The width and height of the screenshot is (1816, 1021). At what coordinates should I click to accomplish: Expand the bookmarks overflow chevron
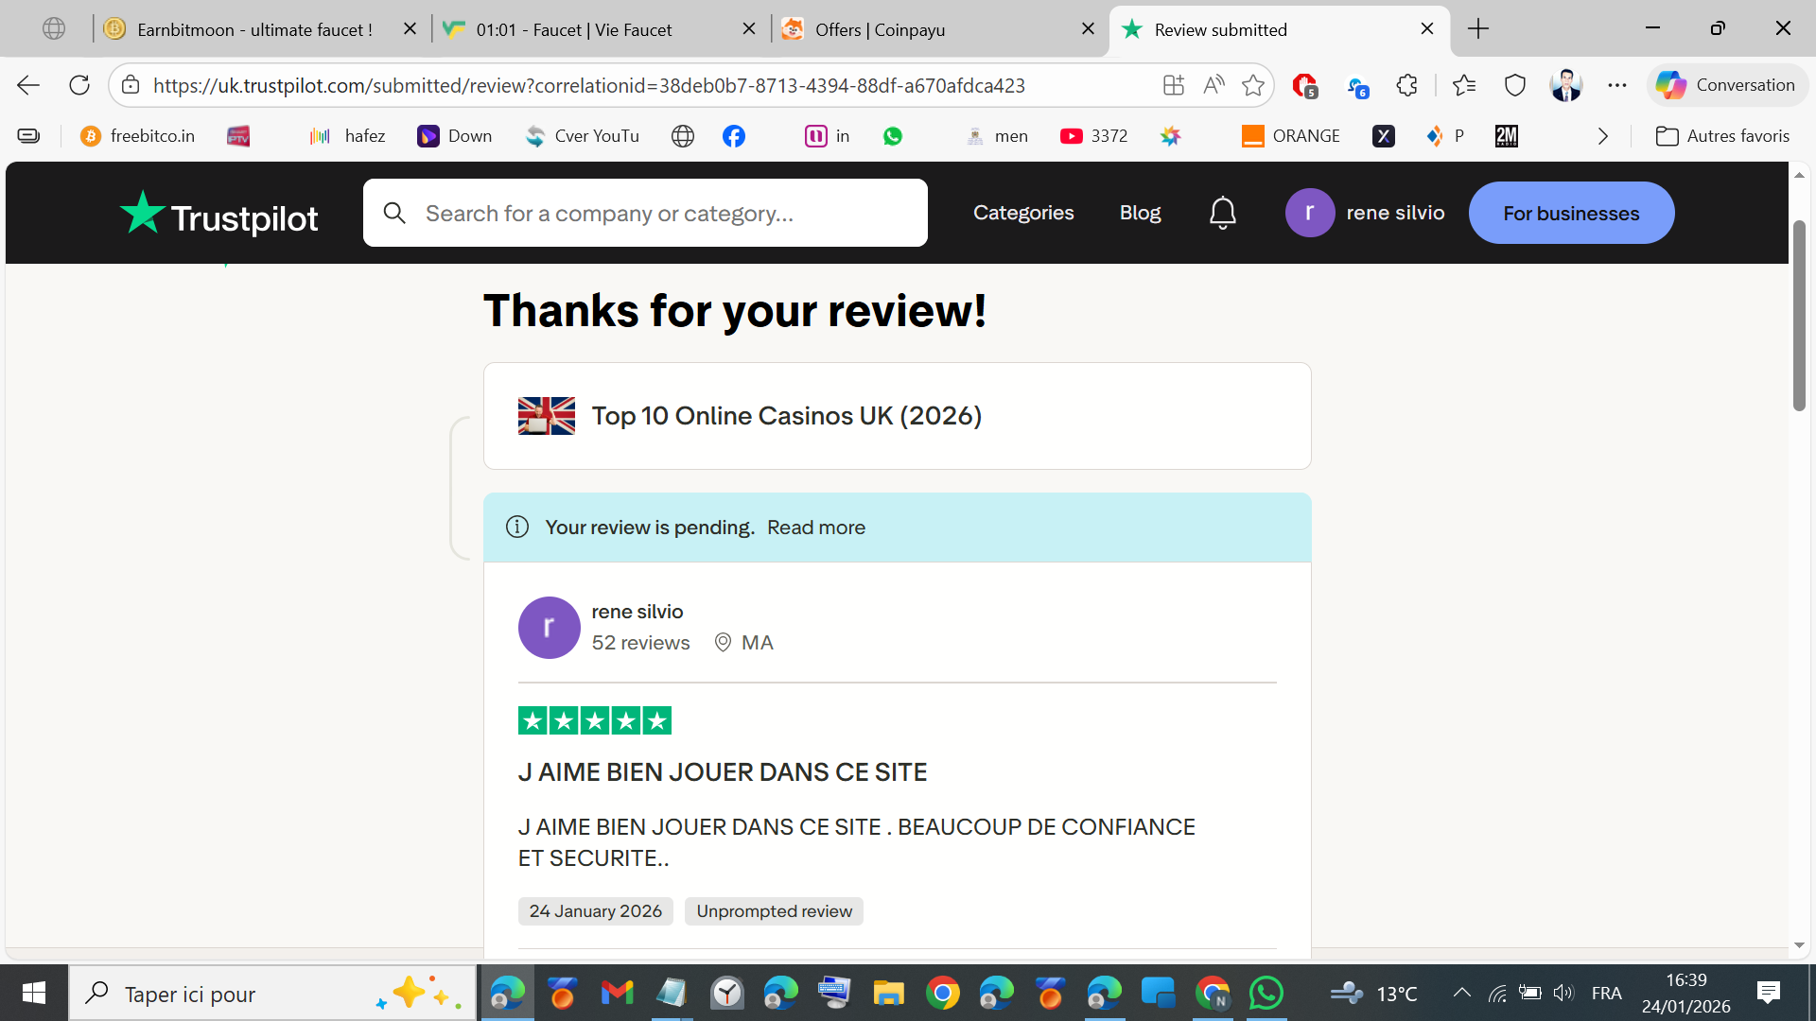pos(1602,136)
